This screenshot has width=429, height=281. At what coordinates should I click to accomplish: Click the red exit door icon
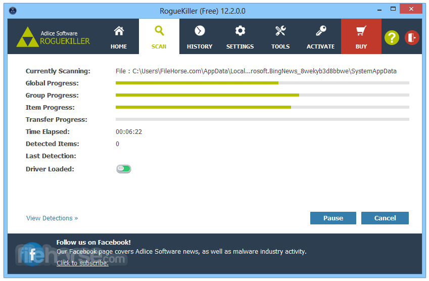coord(412,37)
